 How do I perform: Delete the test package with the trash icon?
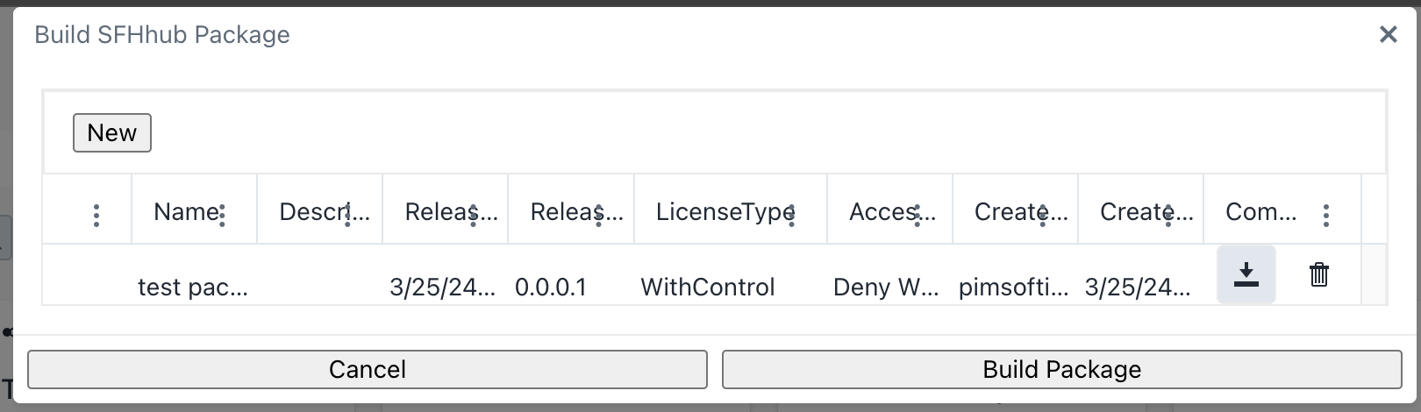[x=1318, y=275]
